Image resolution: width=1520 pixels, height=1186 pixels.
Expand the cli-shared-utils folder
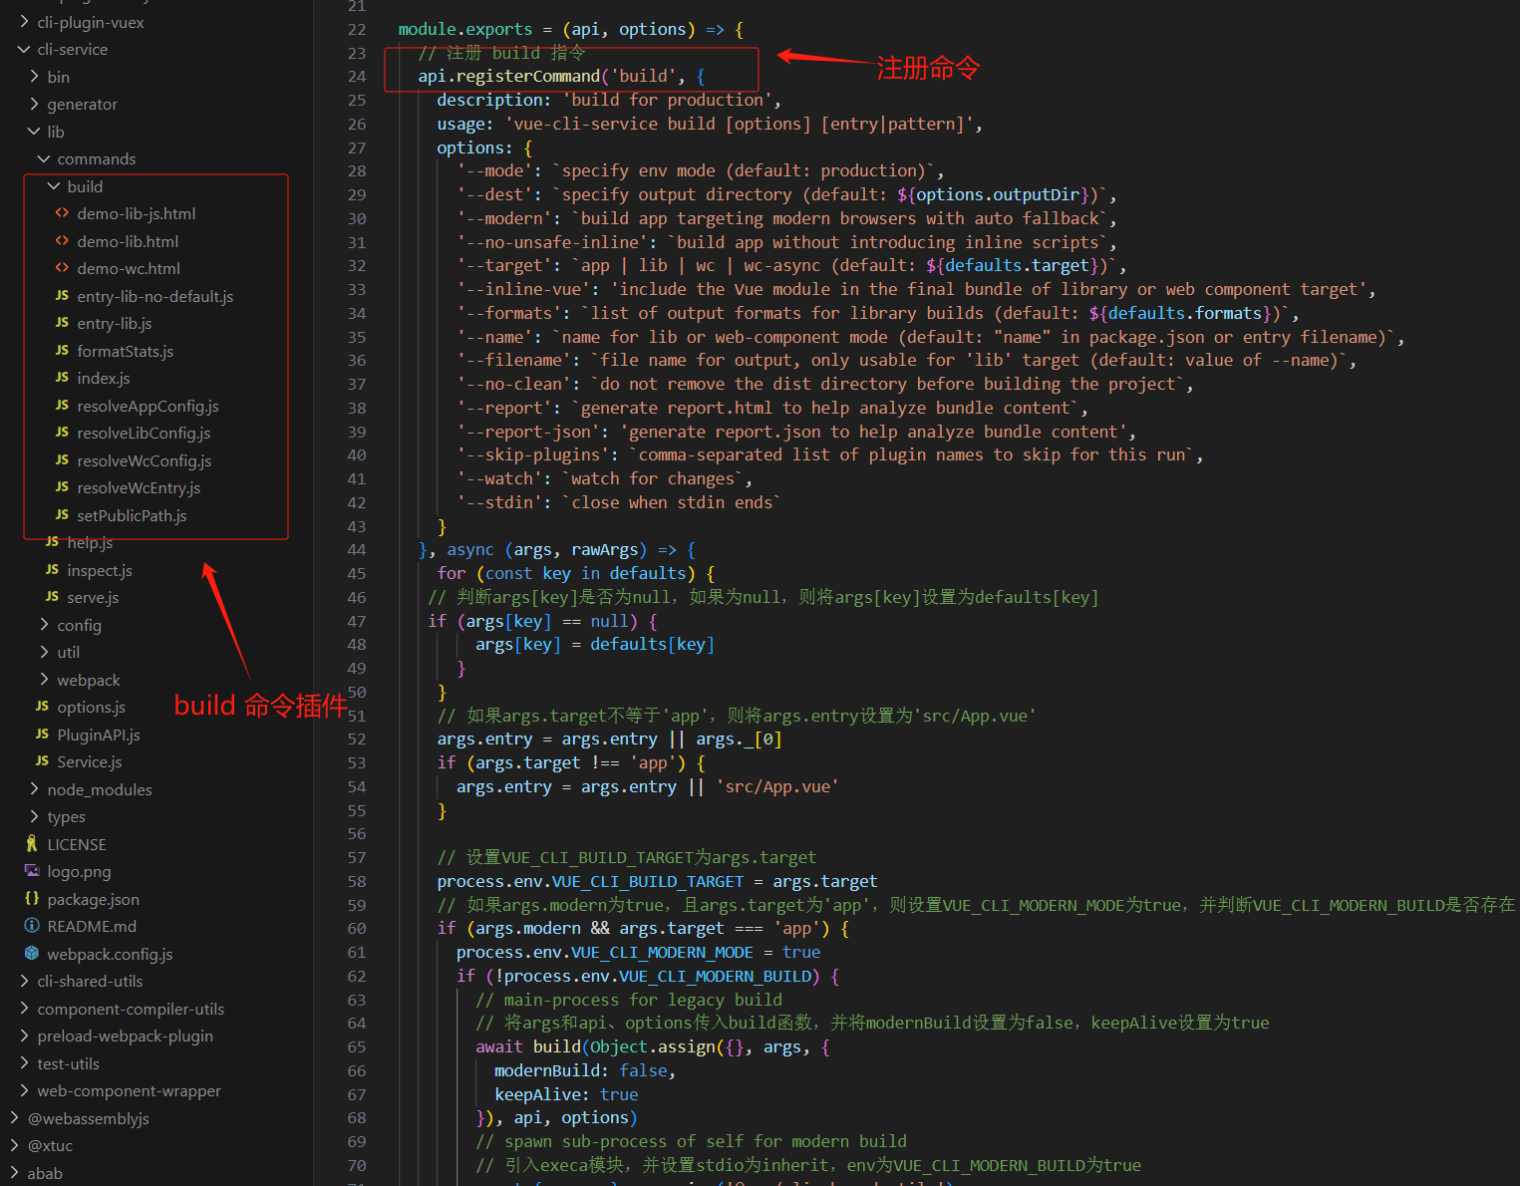[24, 981]
